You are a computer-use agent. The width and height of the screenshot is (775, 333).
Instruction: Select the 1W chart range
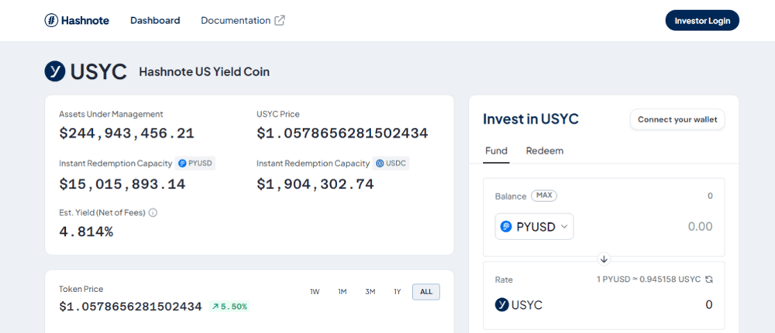[x=315, y=292]
